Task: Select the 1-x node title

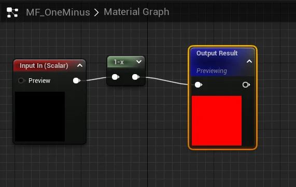Action: pos(119,62)
